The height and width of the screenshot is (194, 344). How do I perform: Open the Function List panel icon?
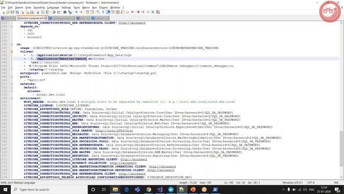[x=123, y=12]
